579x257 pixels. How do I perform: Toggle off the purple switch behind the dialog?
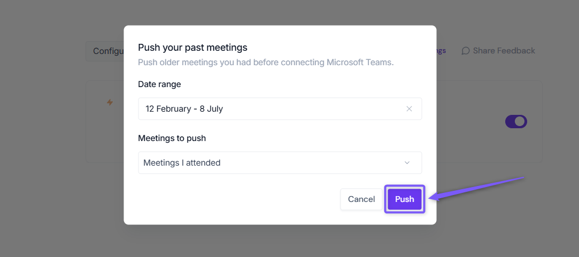(516, 121)
